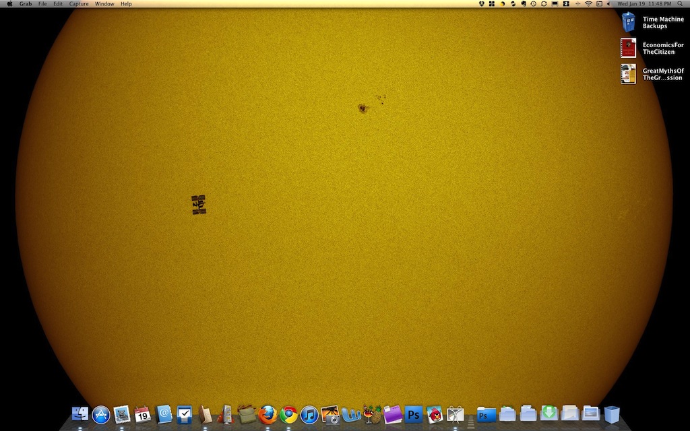This screenshot has height=431, width=690.
Task: Open the pictures folder stack in Dock
Action: pyautogui.click(x=590, y=414)
